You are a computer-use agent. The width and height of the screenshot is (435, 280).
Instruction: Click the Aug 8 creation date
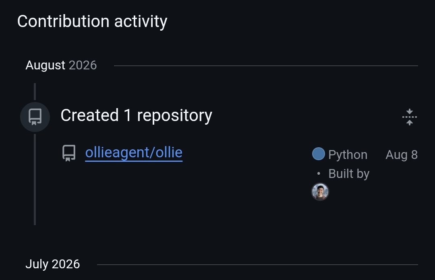[x=402, y=155]
